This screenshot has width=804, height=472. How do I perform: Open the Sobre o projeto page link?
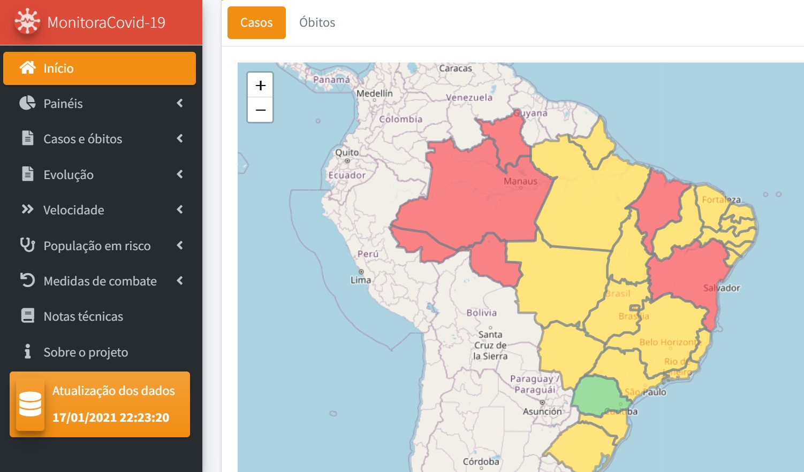86,352
